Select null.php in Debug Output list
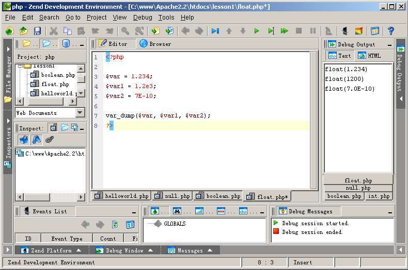Image resolution: width=408 pixels, height=270 pixels. 358,188
